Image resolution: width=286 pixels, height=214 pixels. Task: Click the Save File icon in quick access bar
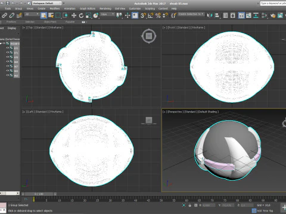[8, 3]
